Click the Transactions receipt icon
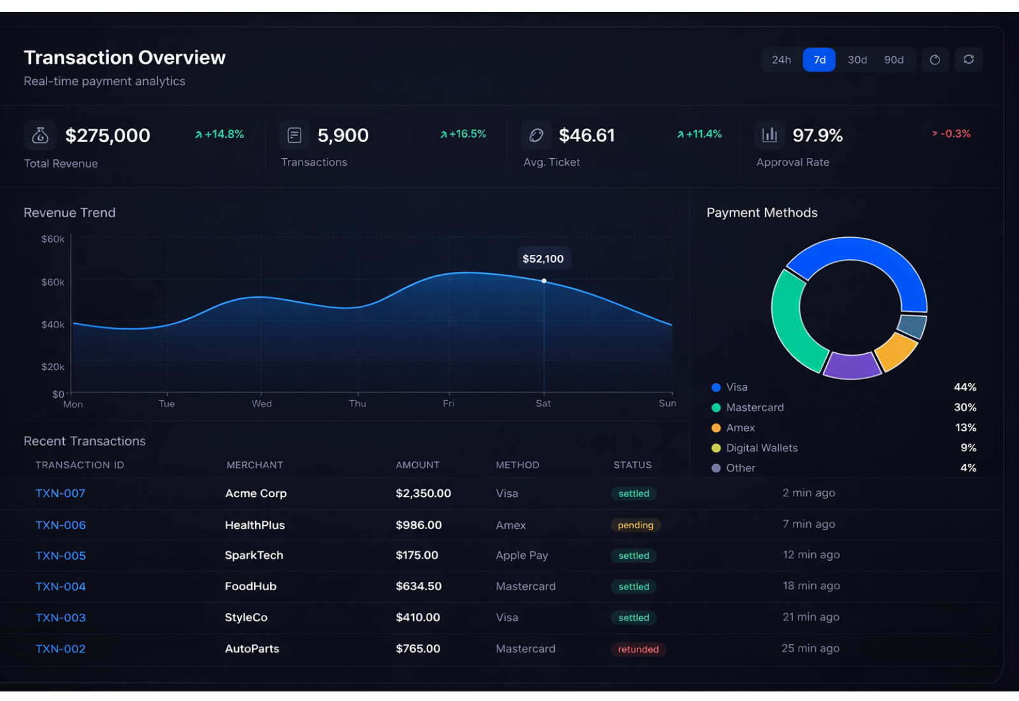 click(x=294, y=135)
